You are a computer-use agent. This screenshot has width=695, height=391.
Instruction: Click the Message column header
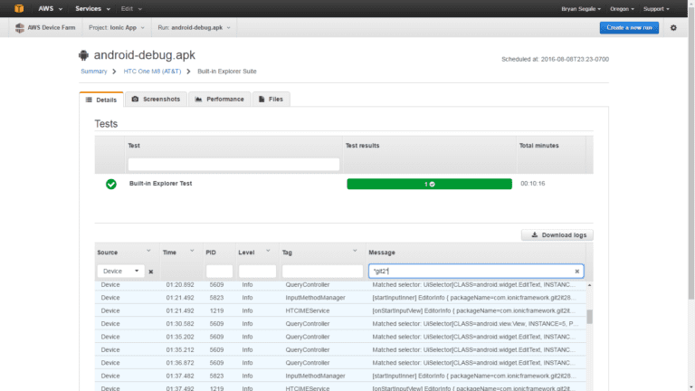click(x=382, y=253)
